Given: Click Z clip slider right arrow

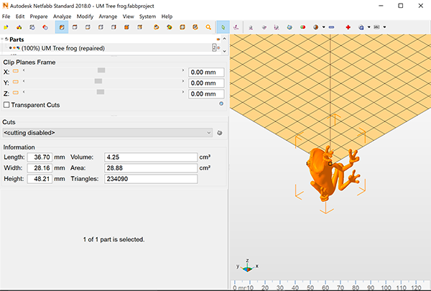Looking at the screenshot, I should [x=182, y=92].
